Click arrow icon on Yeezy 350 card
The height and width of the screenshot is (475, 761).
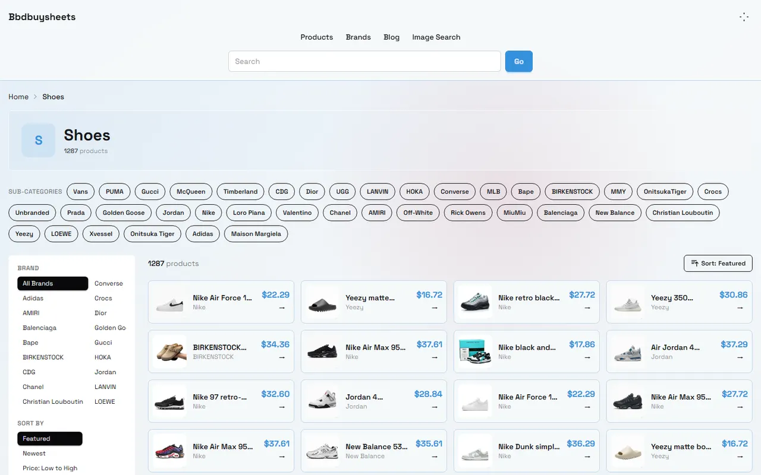point(740,308)
